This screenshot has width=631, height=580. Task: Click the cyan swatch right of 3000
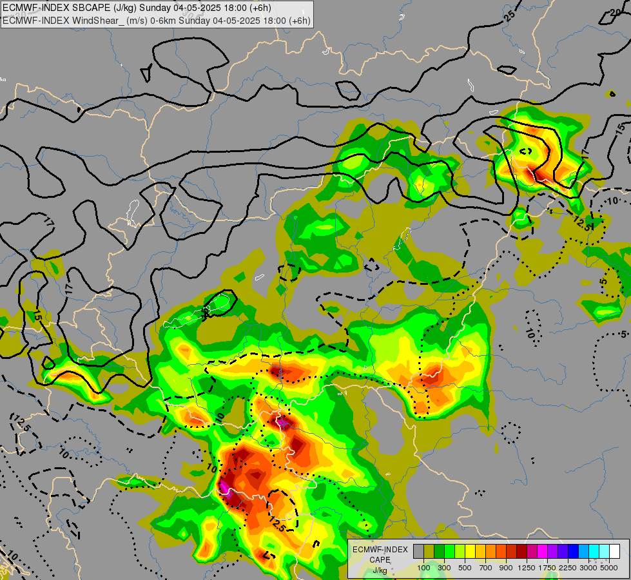point(594,551)
